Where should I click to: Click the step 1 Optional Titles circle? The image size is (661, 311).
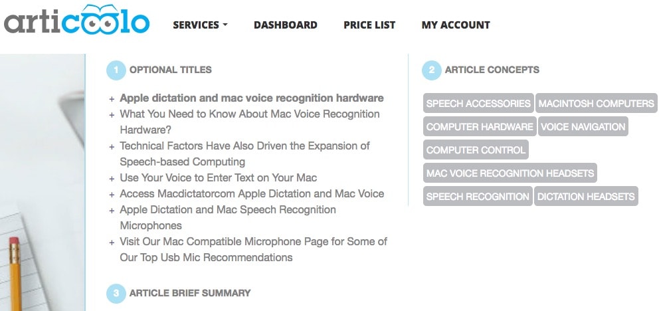pos(116,70)
